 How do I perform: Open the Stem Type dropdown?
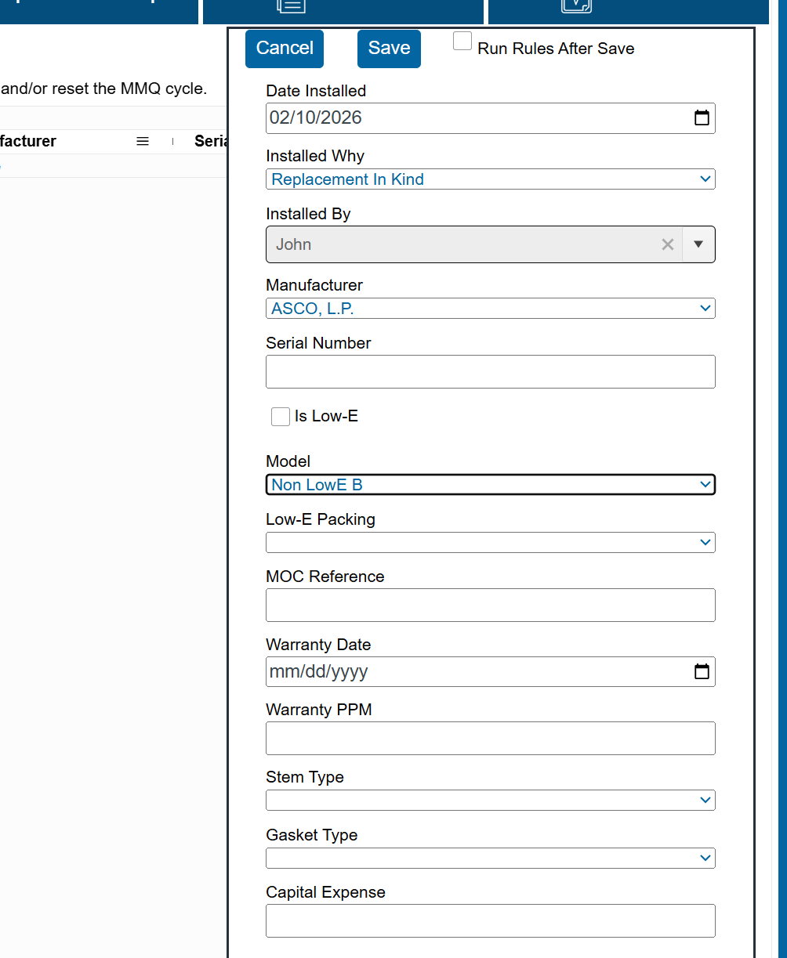pos(491,800)
